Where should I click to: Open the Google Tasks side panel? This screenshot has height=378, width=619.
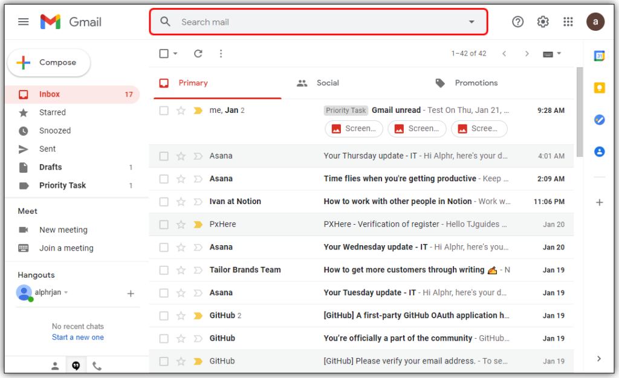[599, 120]
